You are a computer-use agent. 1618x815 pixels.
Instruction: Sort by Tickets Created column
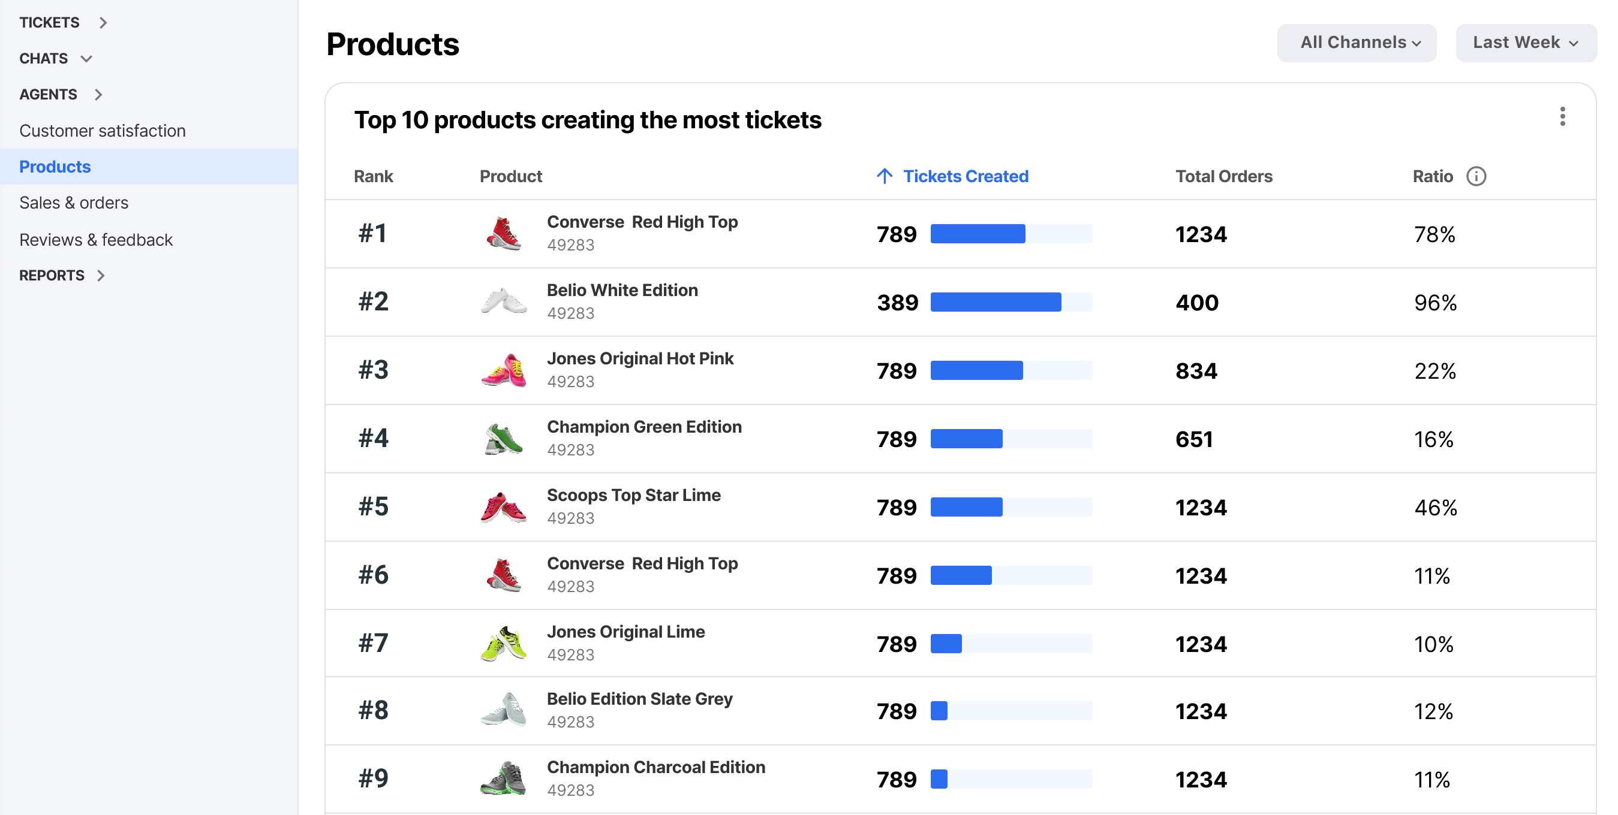pos(966,176)
